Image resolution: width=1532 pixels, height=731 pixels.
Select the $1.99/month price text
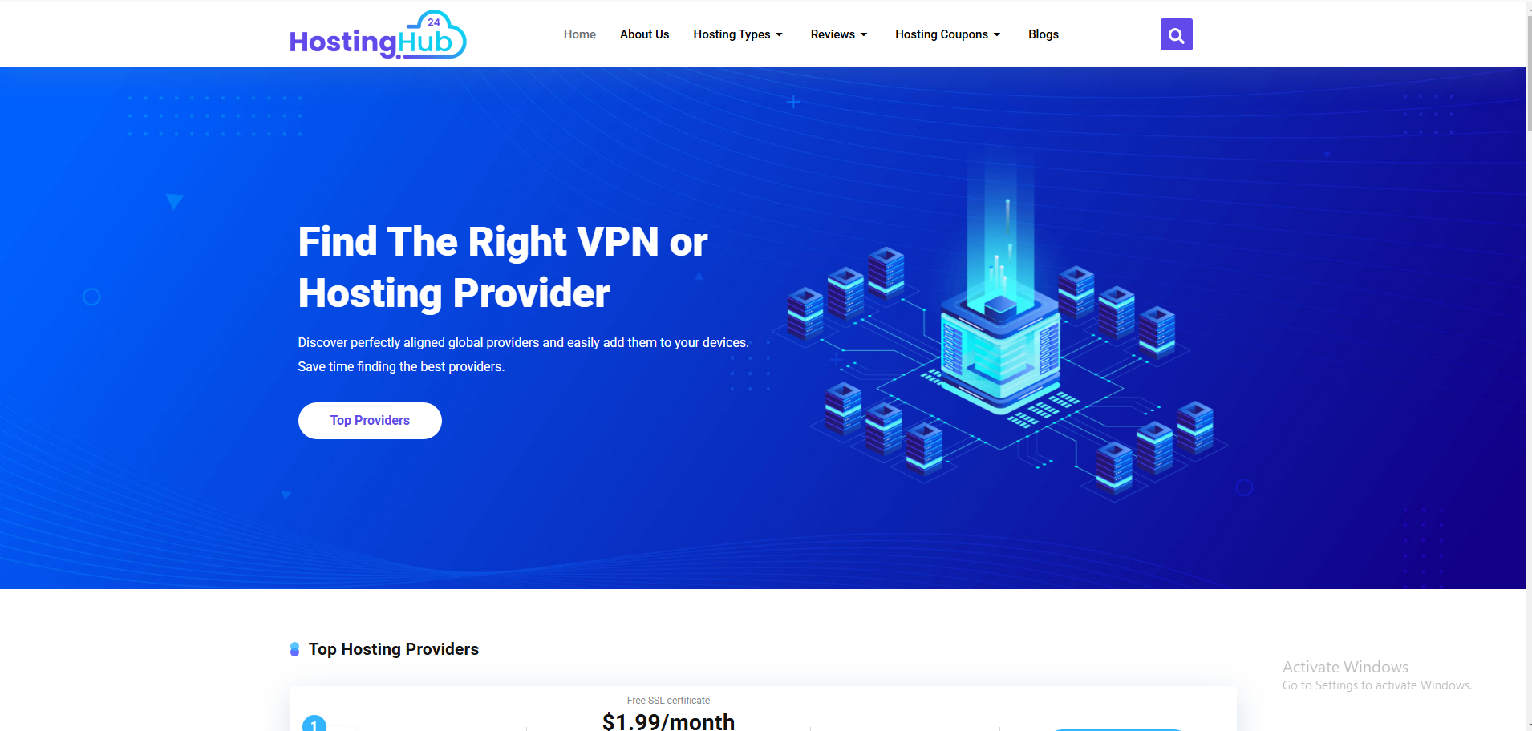(x=668, y=721)
